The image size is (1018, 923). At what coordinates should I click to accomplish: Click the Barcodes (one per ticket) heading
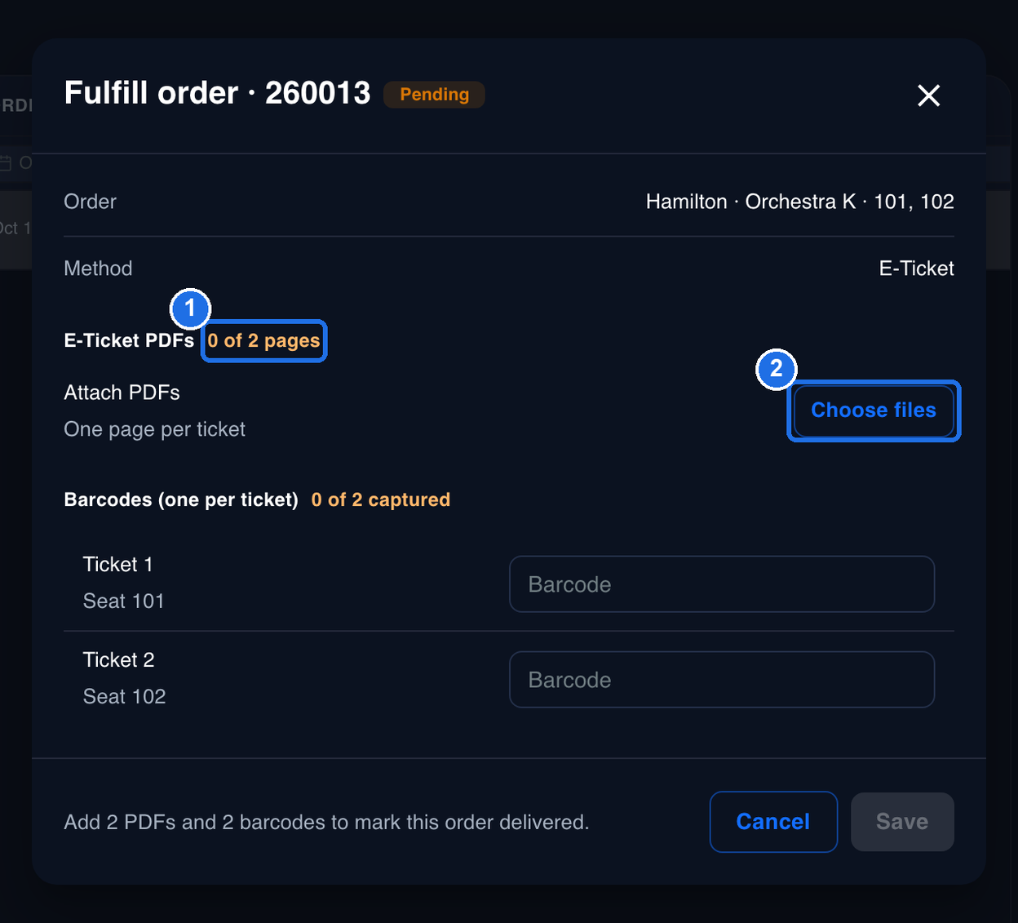click(x=181, y=499)
